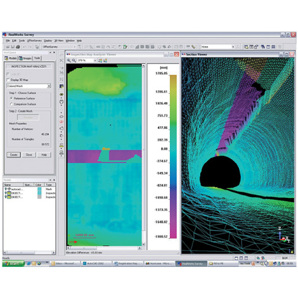
Task: Click the properties lock icon in the main toolbar
Action: pos(256,47)
